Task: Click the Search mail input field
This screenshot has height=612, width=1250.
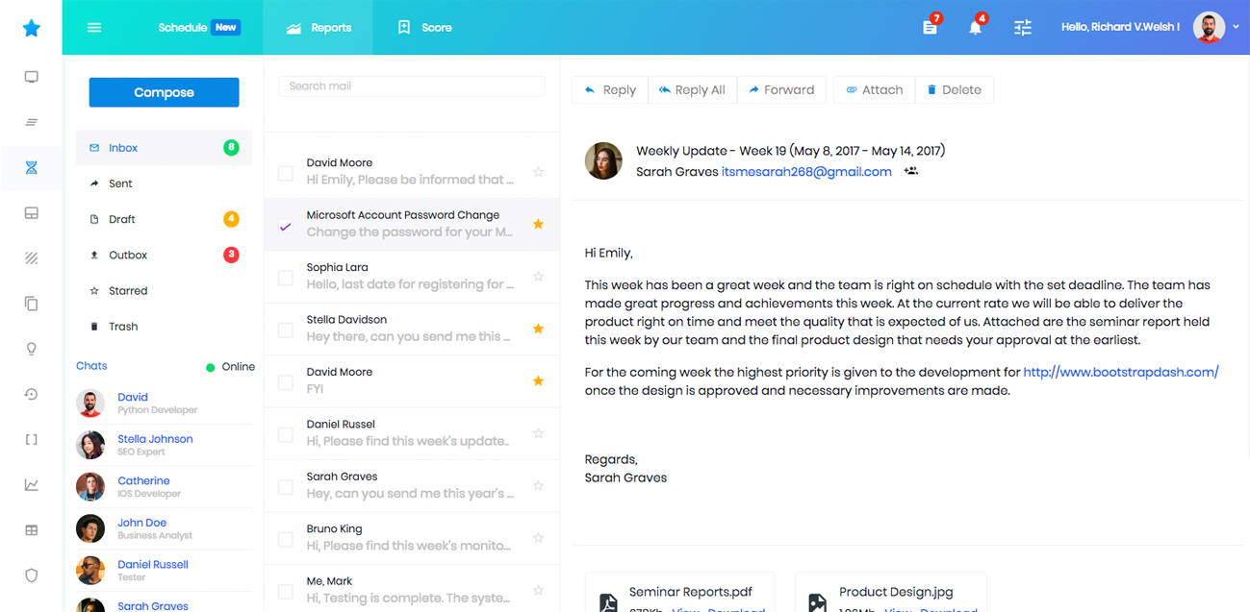Action: tap(412, 86)
